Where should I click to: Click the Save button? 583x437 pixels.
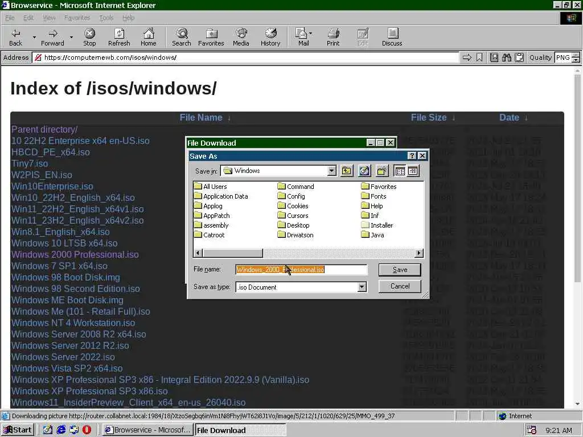tap(400, 270)
